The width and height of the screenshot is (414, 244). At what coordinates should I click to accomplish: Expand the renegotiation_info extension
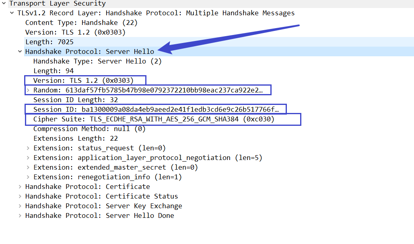pos(28,177)
